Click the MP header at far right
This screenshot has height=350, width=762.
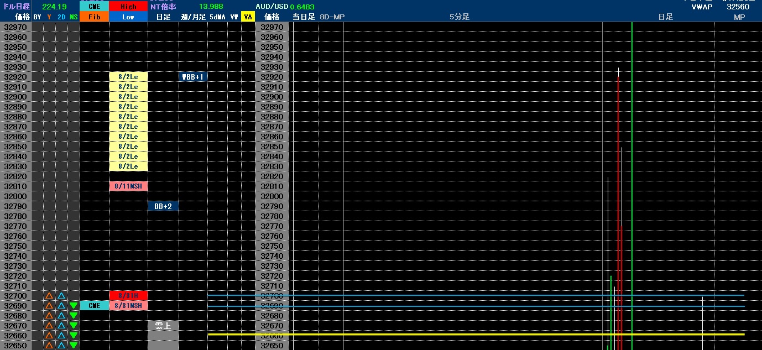pos(739,17)
